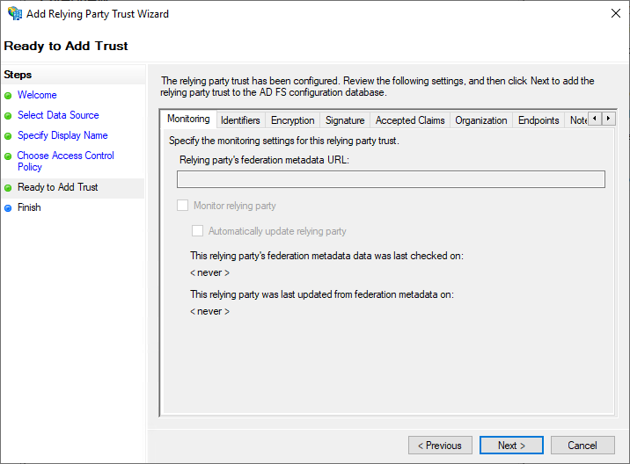Image resolution: width=630 pixels, height=464 pixels.
Task: Select the Monitoring tab
Action: [x=188, y=119]
